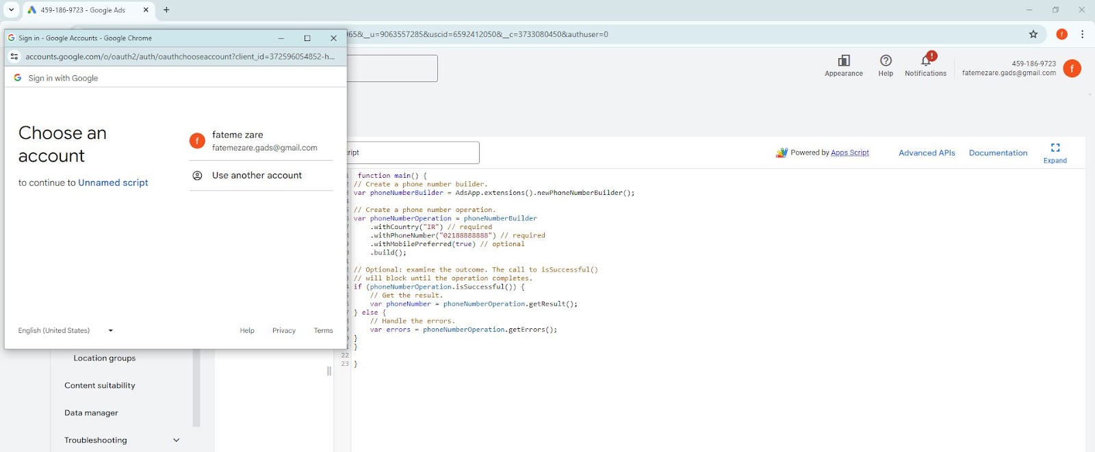The width and height of the screenshot is (1095, 452).
Task: Click the 'function main() {' code line
Action: coord(392,176)
